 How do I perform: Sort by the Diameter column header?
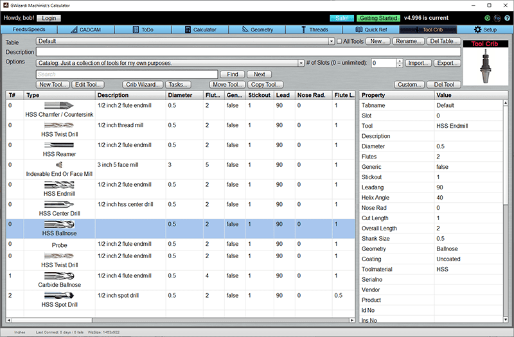(x=184, y=95)
